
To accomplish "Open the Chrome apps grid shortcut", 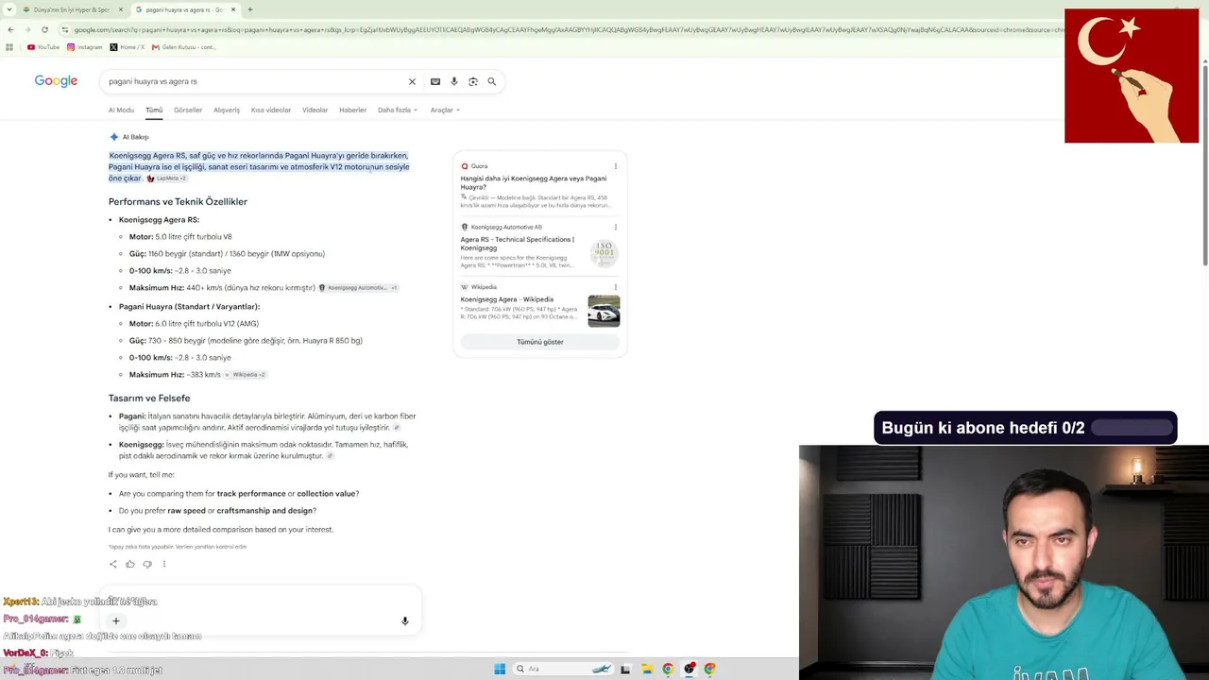I will [9, 47].
